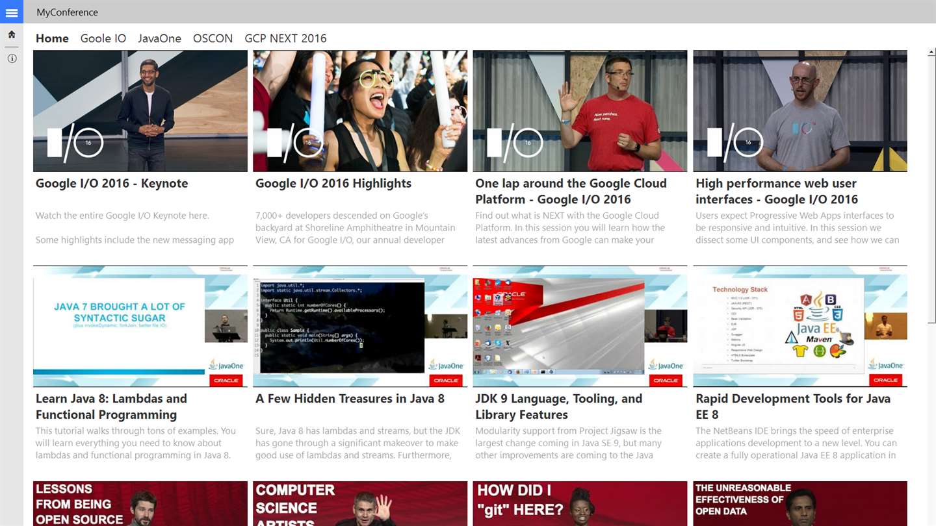Click the vertical scrollbar thumb
This screenshot has width=936, height=526.
[931, 191]
